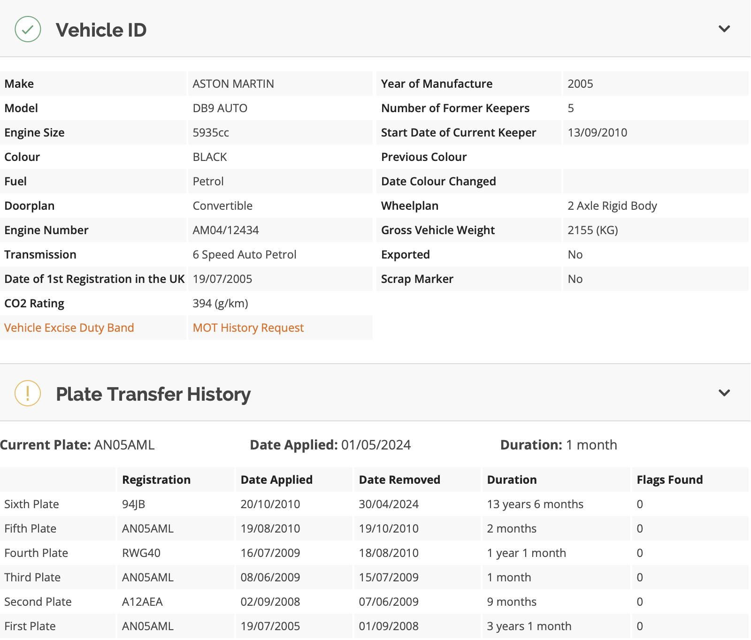Click the 5935cc engine size value

point(211,132)
